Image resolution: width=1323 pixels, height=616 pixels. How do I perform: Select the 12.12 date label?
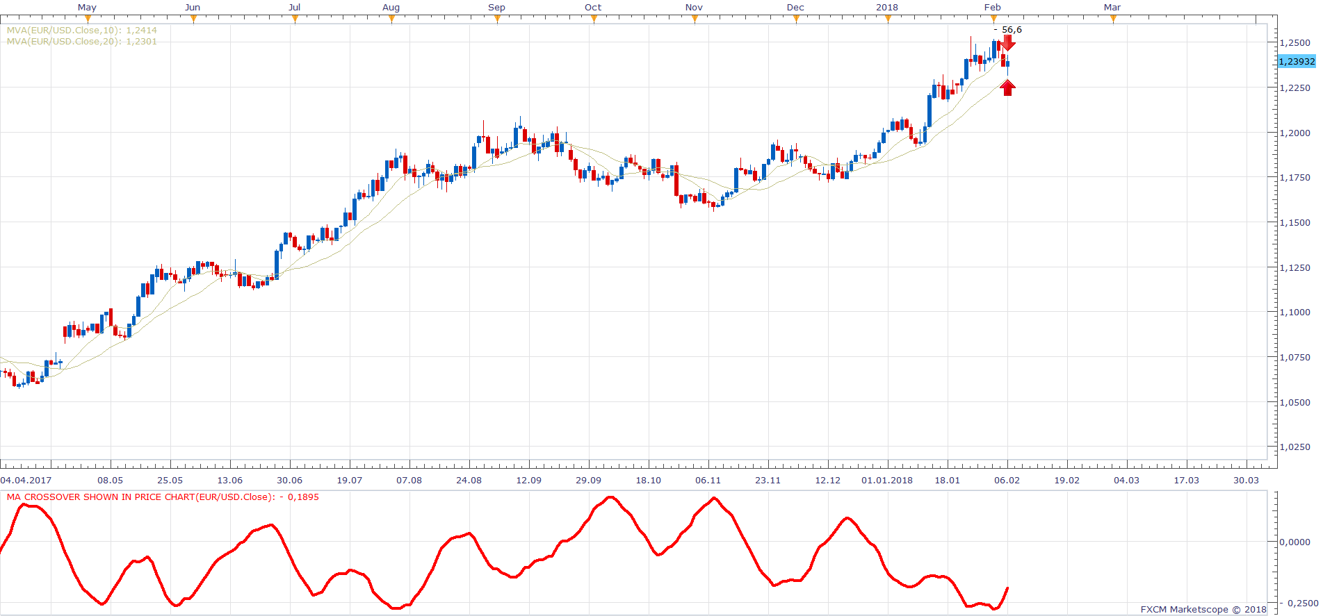[x=827, y=481]
